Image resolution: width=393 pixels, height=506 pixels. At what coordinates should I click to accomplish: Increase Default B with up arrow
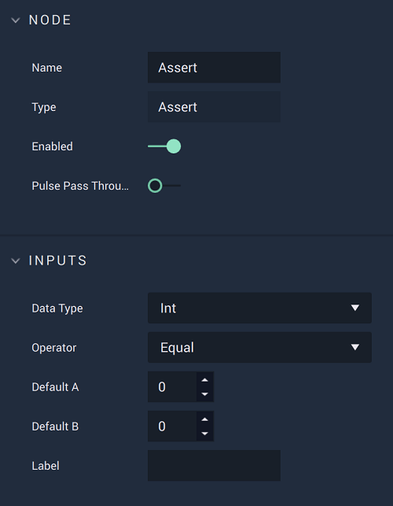click(204, 419)
